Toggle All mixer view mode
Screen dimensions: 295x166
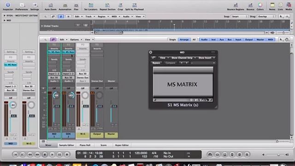coord(194,40)
